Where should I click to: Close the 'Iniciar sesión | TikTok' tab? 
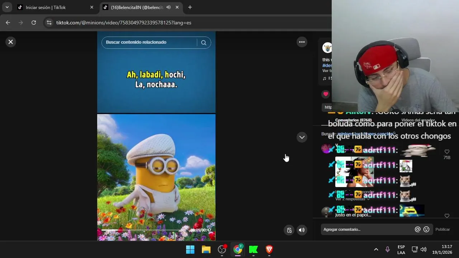pos(91,7)
